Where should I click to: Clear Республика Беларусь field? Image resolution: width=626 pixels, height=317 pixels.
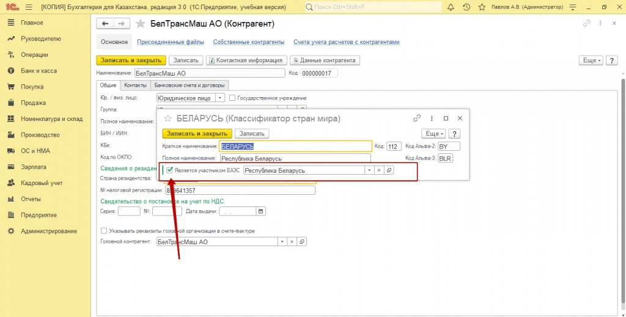coord(379,170)
